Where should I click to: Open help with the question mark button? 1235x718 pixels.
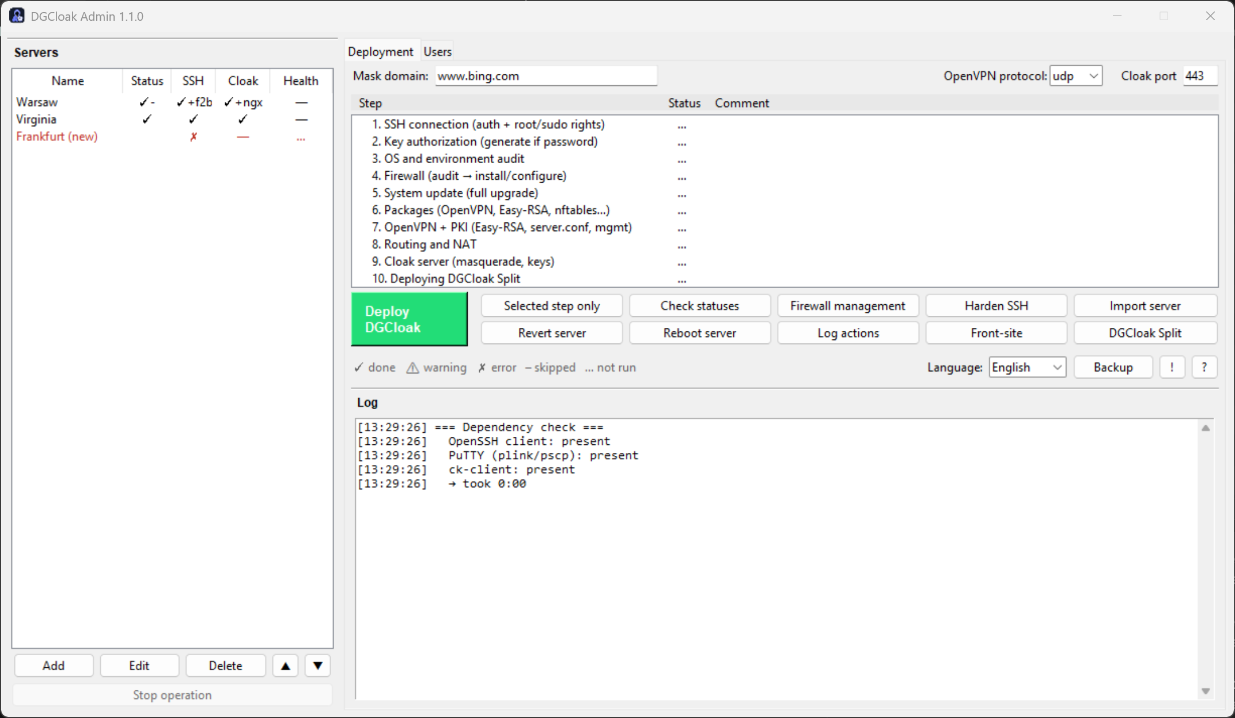[1204, 367]
